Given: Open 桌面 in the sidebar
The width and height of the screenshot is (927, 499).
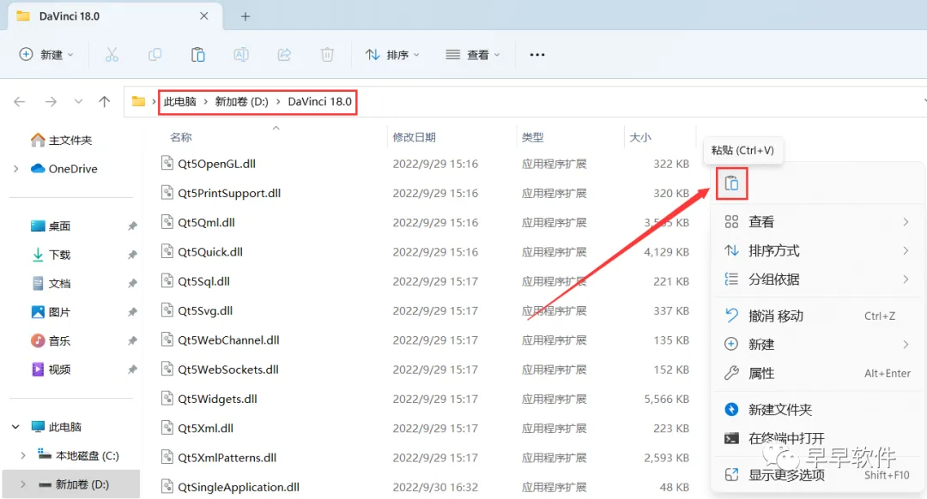Looking at the screenshot, I should click(51, 225).
